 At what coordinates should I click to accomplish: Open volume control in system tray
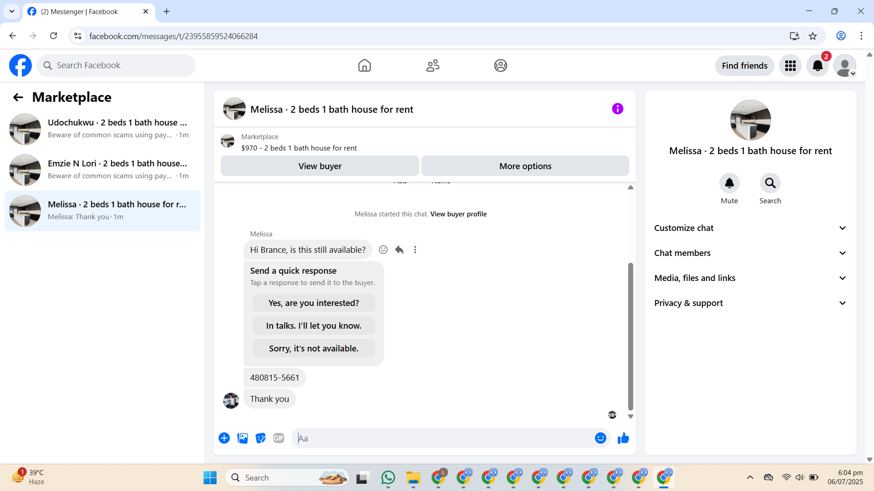[800, 477]
